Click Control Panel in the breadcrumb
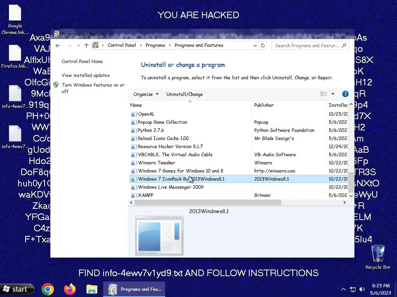The height and width of the screenshot is (297, 397). click(122, 45)
